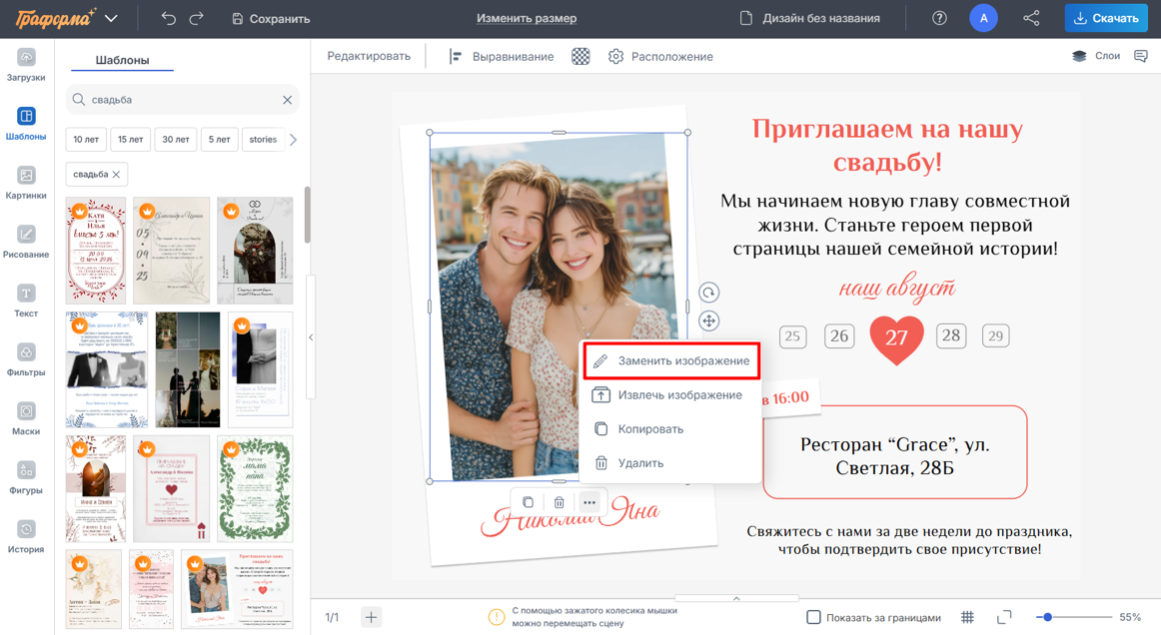This screenshot has height=635, width=1161.
Task: Switch to the Шаблоны tab
Action: click(x=121, y=61)
